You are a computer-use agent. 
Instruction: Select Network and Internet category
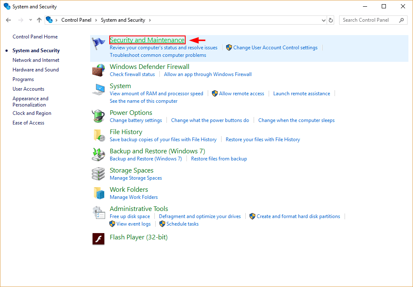click(x=36, y=60)
